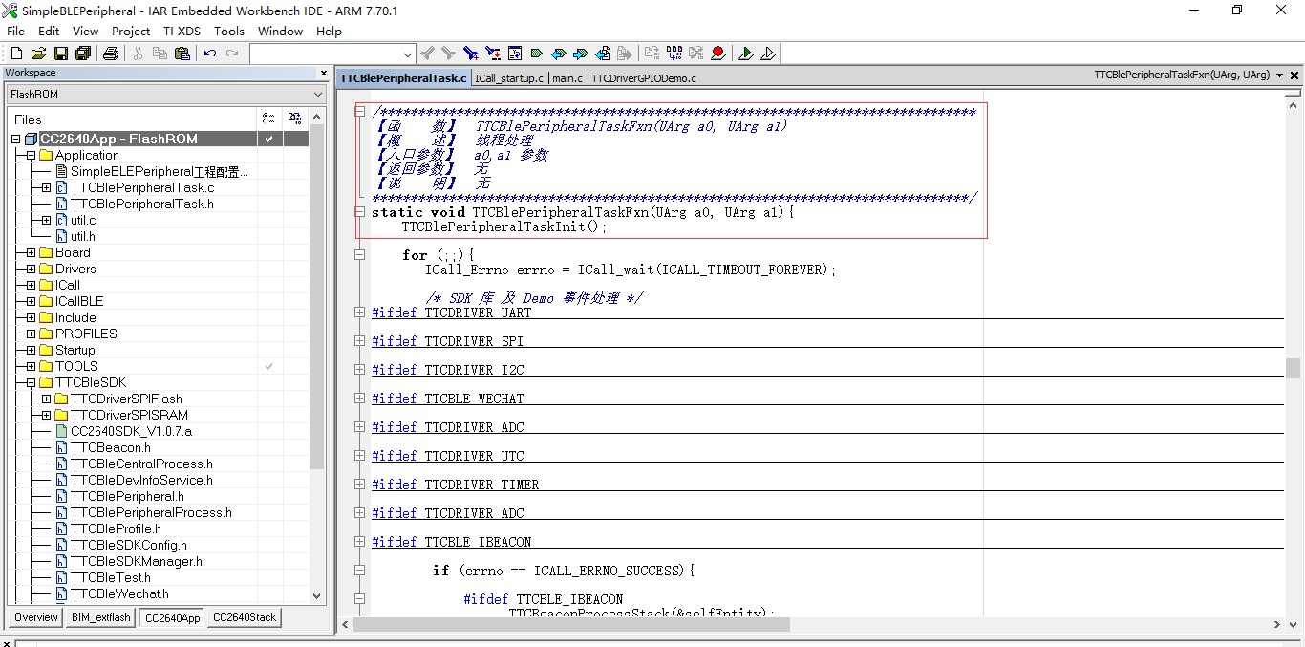Image resolution: width=1305 pixels, height=647 pixels.
Task: Toggle a bookmark with the green flag icon
Action: tap(537, 54)
